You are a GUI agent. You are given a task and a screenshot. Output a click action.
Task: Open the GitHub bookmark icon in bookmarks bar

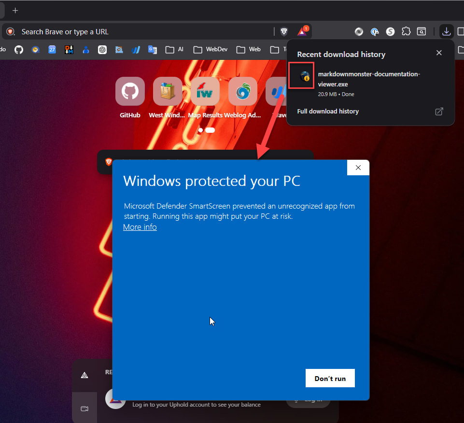(19, 49)
